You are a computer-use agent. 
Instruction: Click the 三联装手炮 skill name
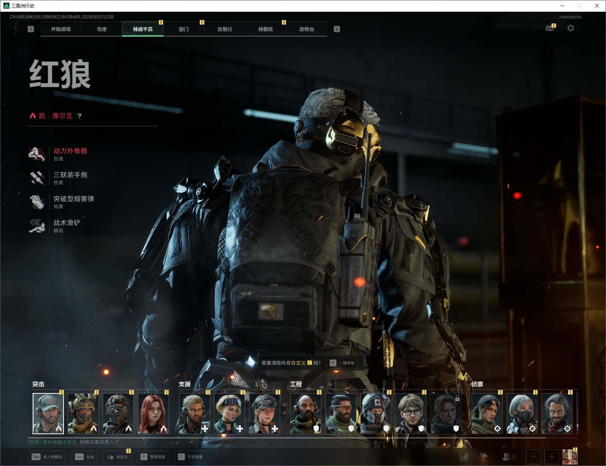(x=70, y=175)
